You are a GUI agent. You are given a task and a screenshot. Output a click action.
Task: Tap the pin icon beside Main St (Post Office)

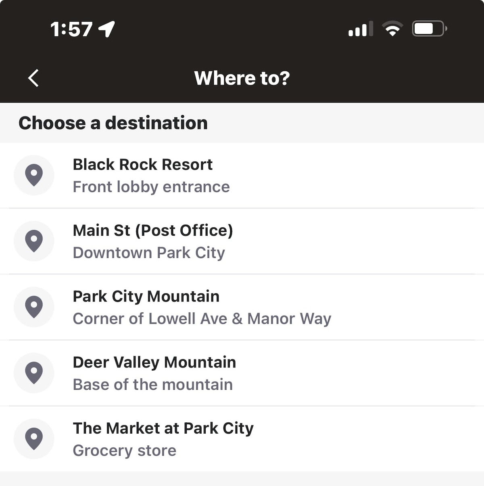[34, 241]
